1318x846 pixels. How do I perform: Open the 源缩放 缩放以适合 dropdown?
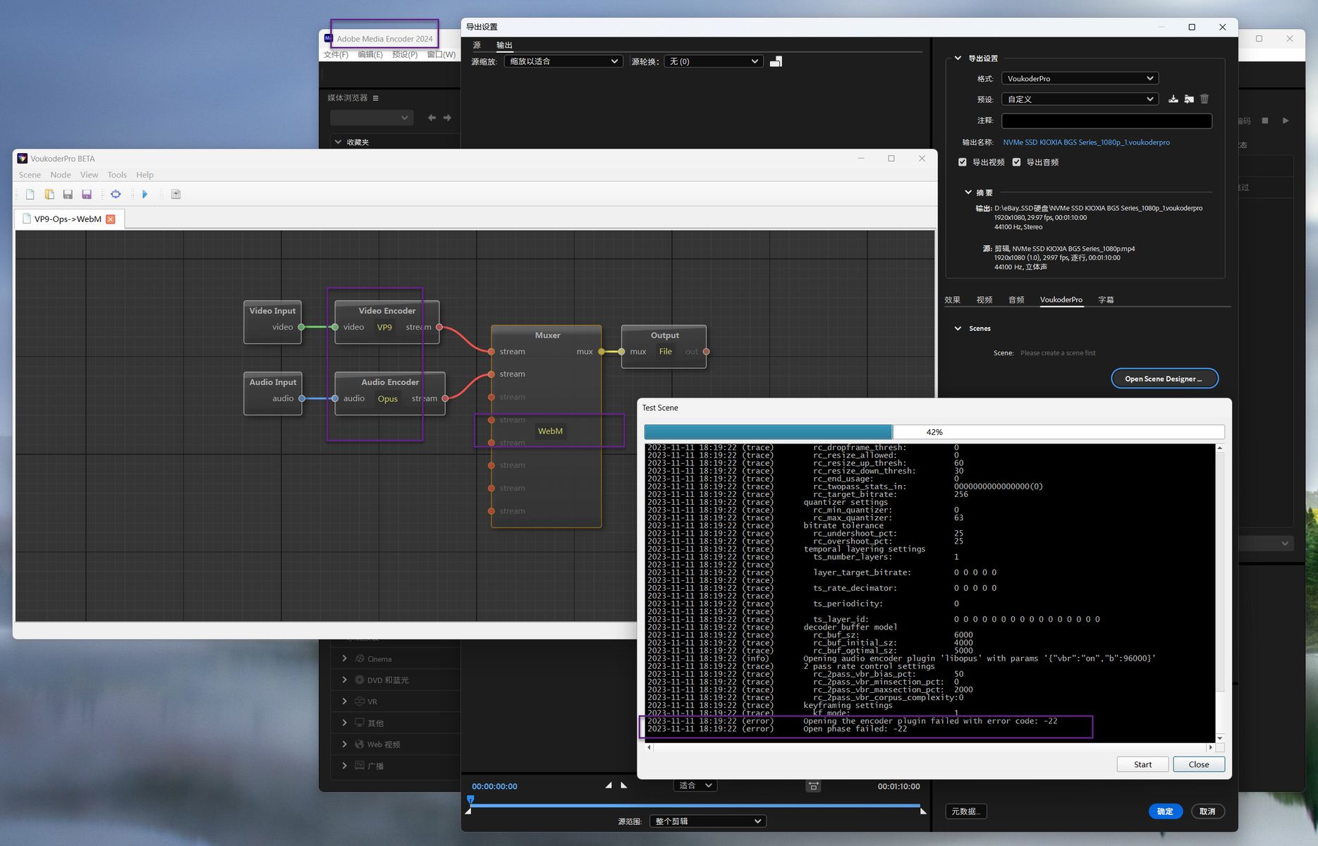pyautogui.click(x=563, y=61)
